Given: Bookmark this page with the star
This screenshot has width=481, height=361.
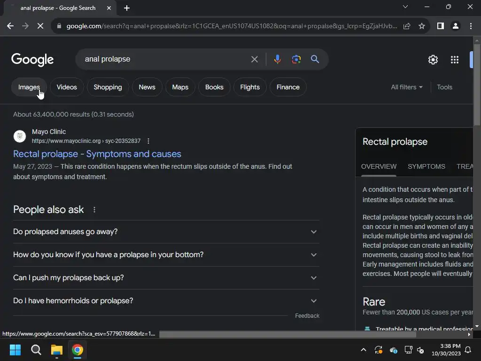Looking at the screenshot, I should point(422,26).
